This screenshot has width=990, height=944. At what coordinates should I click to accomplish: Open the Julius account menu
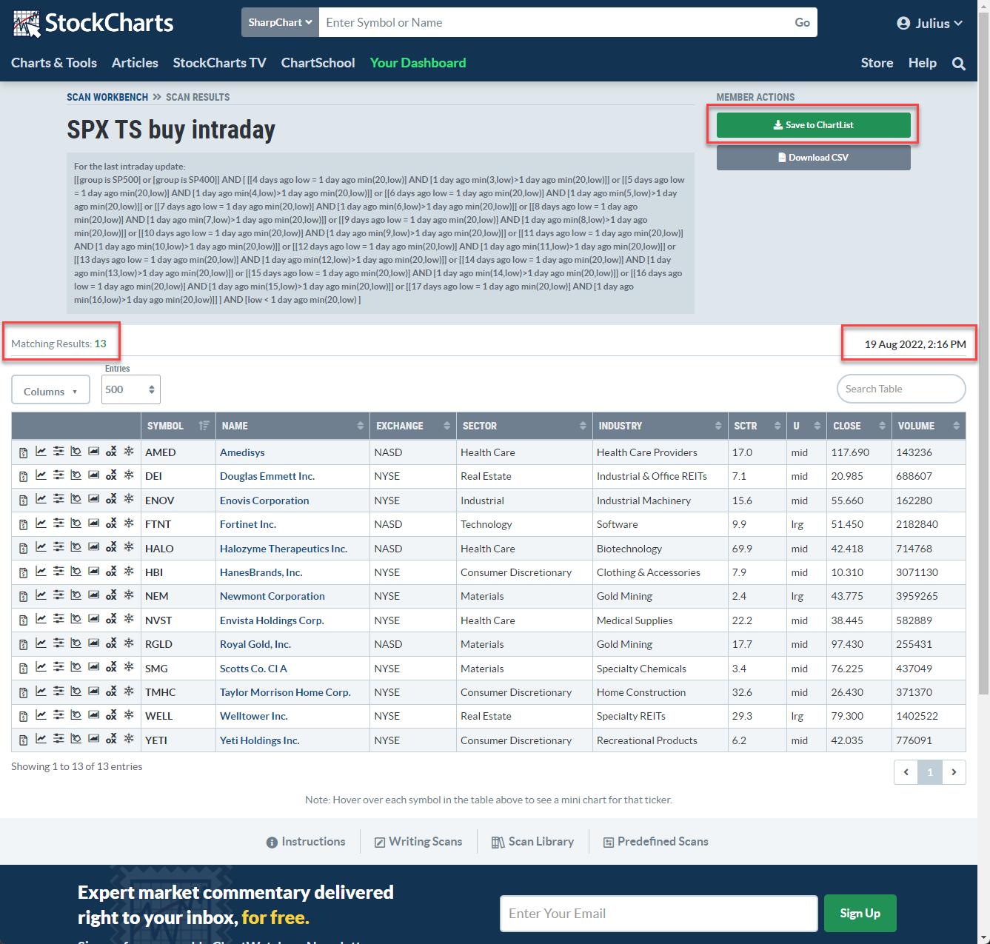(x=929, y=23)
